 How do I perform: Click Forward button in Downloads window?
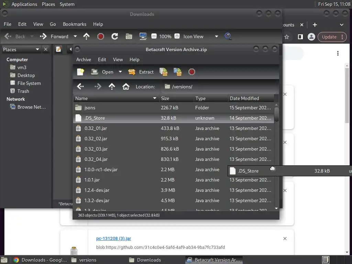click(x=54, y=36)
